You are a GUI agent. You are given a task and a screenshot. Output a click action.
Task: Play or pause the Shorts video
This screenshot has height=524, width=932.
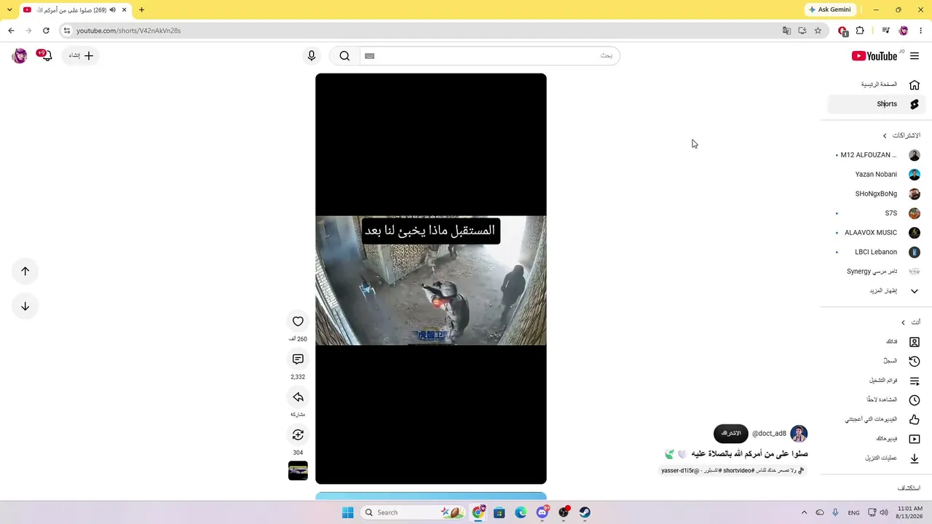(431, 279)
